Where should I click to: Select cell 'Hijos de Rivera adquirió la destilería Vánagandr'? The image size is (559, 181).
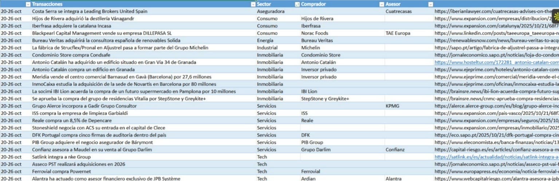click(143, 19)
